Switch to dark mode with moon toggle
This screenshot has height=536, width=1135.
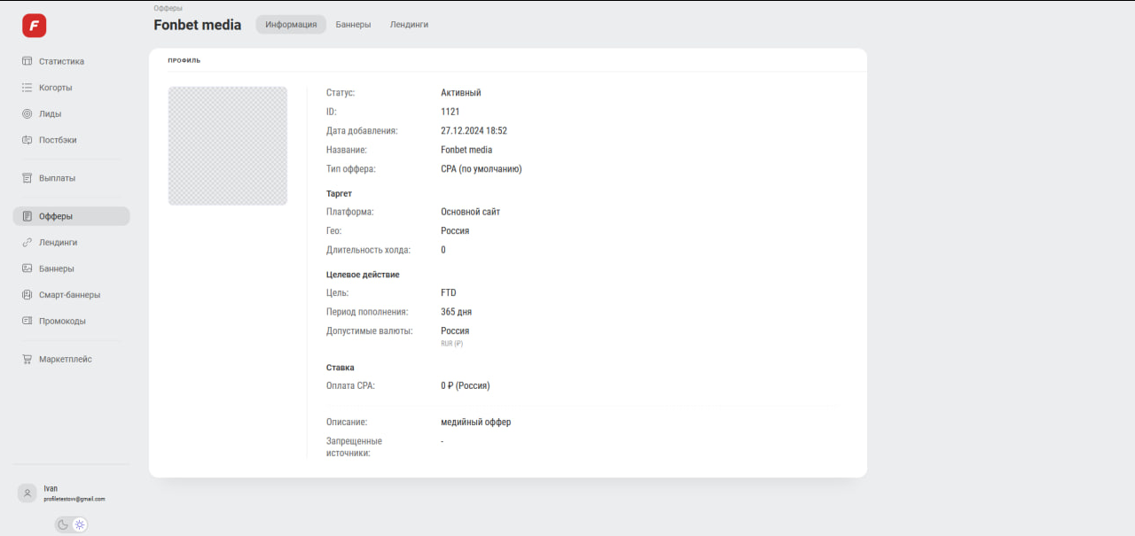(63, 524)
